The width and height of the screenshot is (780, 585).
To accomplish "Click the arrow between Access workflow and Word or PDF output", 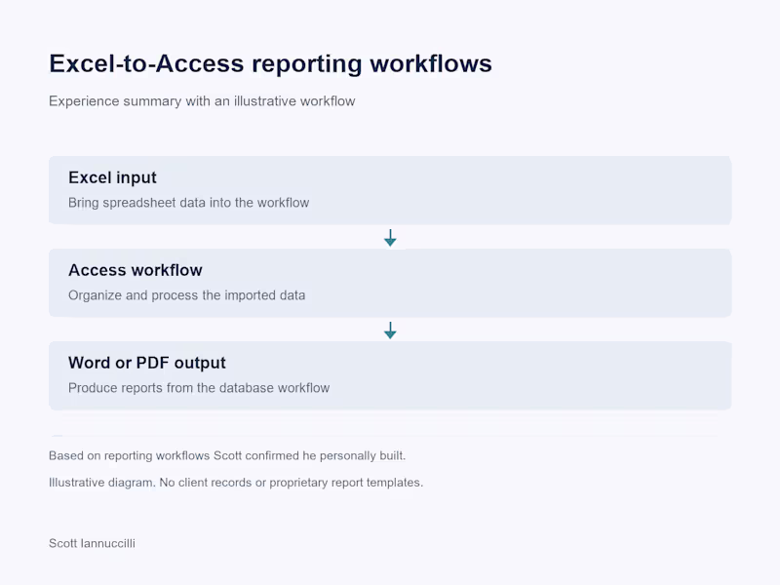I will (391, 331).
